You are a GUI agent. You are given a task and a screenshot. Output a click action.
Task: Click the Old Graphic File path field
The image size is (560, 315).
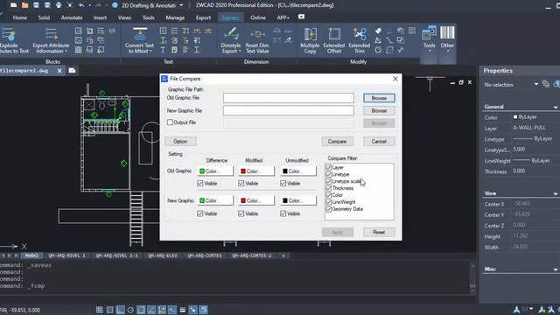coord(289,98)
